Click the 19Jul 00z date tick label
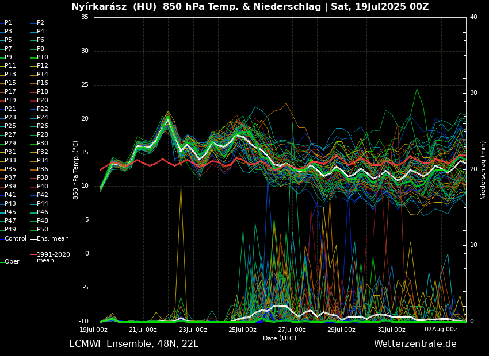Viewport: 489px width, 356px height. [x=93, y=330]
